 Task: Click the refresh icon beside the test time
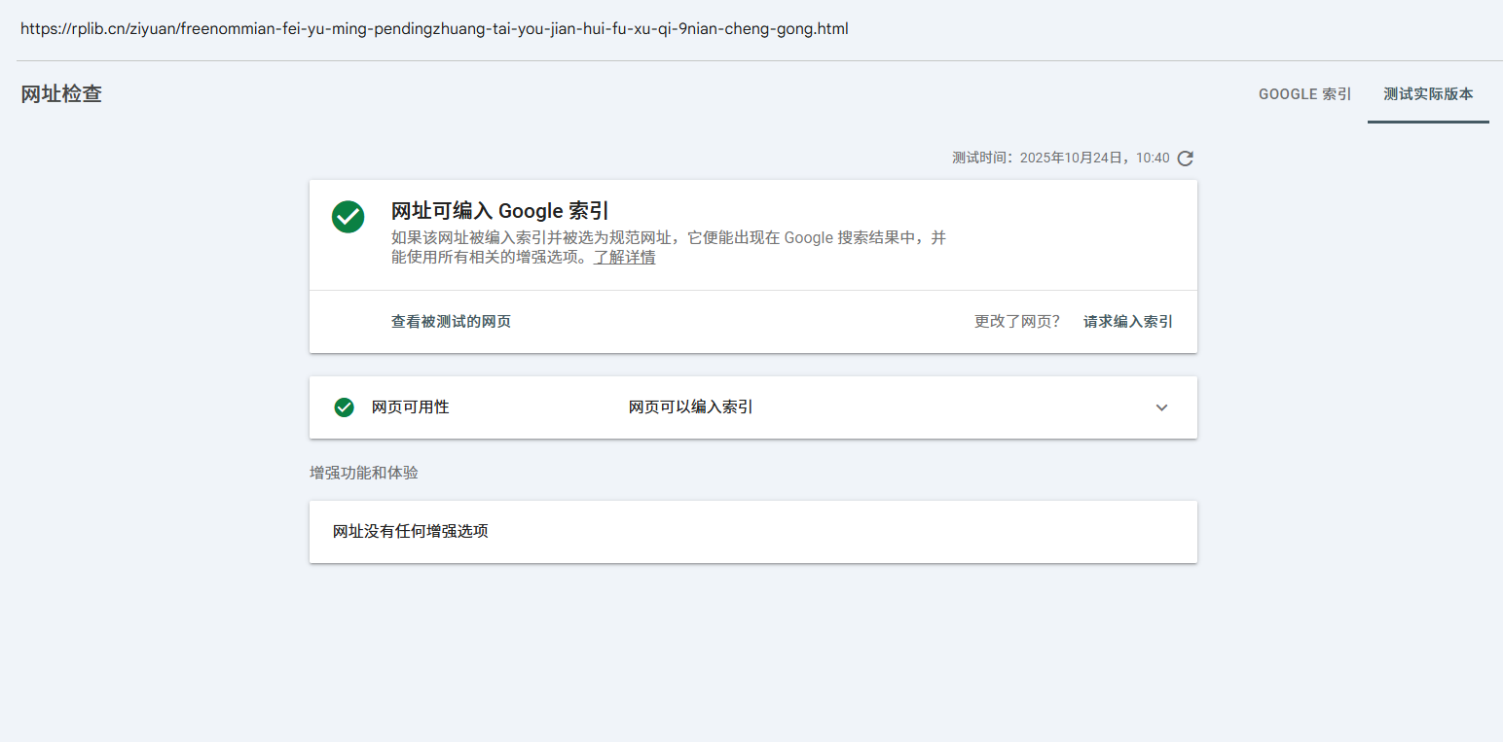tap(1185, 159)
